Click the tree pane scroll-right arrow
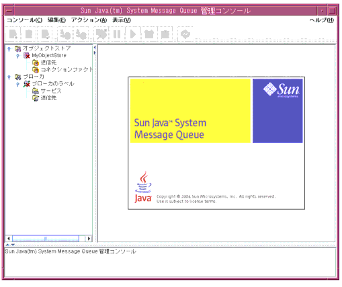This screenshot has width=342, height=287. coord(89,239)
